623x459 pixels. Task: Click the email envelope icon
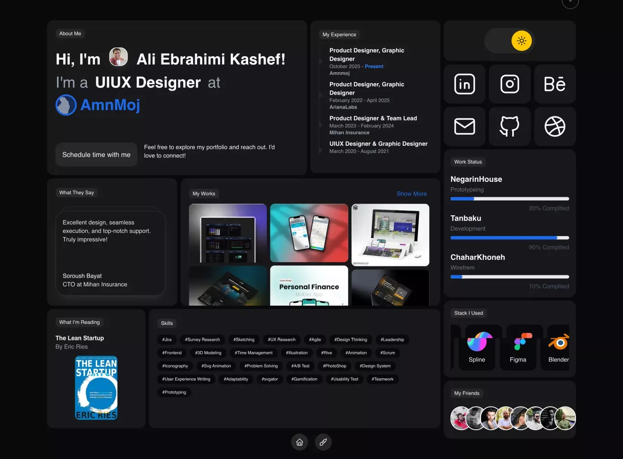pyautogui.click(x=464, y=127)
